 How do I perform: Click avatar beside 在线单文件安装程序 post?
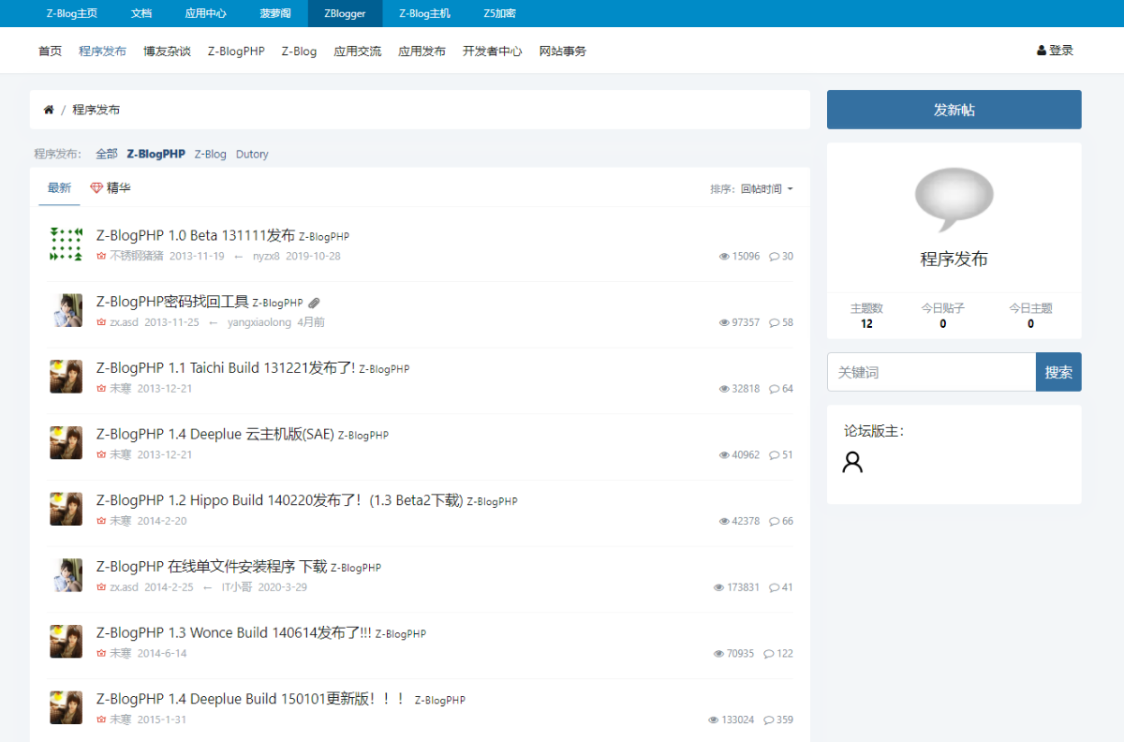click(67, 575)
